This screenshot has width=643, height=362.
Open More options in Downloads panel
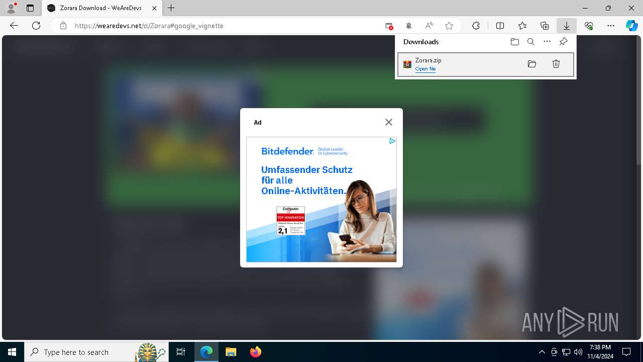pyautogui.click(x=547, y=42)
